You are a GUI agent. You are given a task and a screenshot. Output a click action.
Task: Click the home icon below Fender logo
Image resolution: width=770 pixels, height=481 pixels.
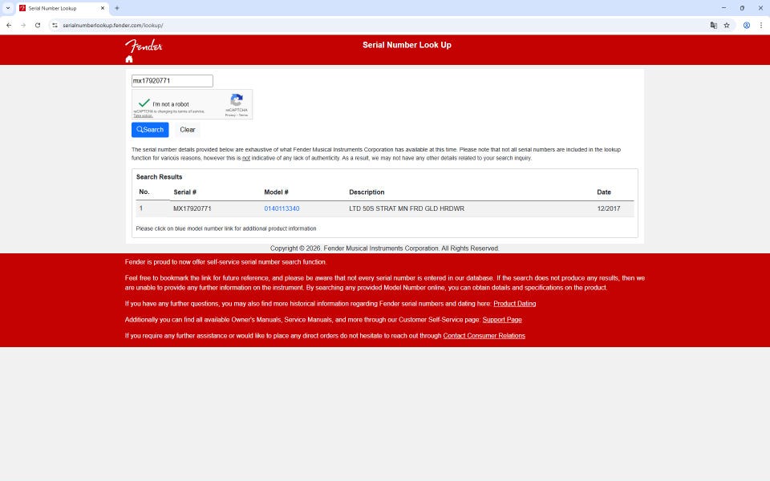[x=129, y=59]
